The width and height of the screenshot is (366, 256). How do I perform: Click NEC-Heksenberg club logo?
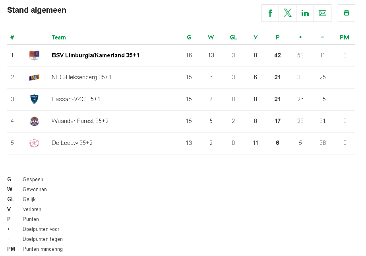point(34,77)
